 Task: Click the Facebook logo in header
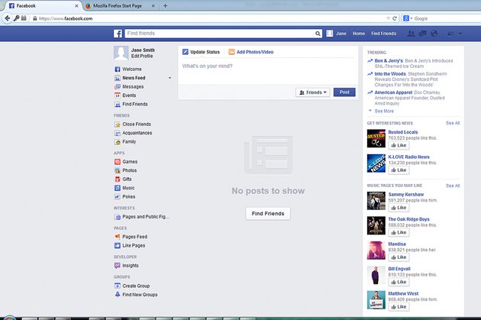point(118,34)
